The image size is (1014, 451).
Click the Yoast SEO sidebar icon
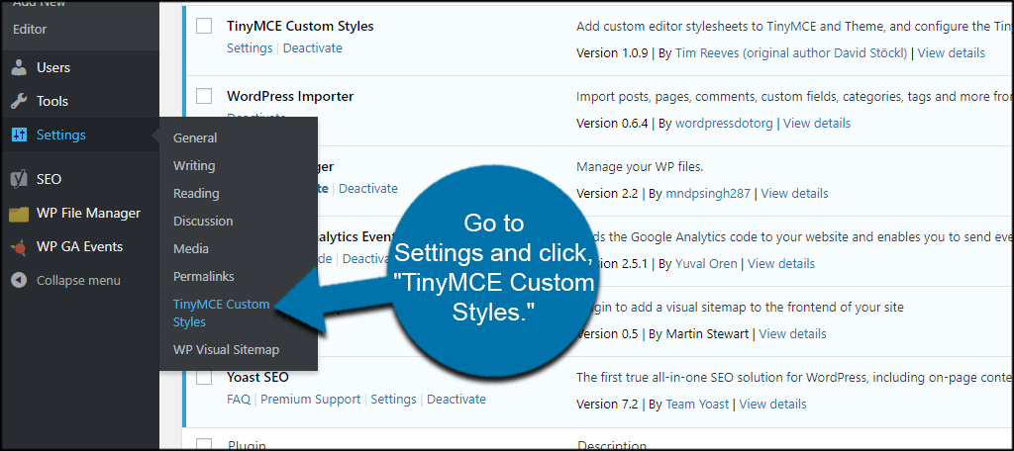tap(20, 179)
